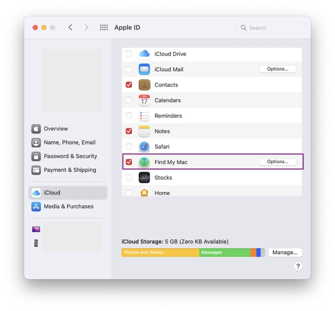335x311 pixels.
Task: Click the Reminders app icon
Action: pyautogui.click(x=144, y=116)
